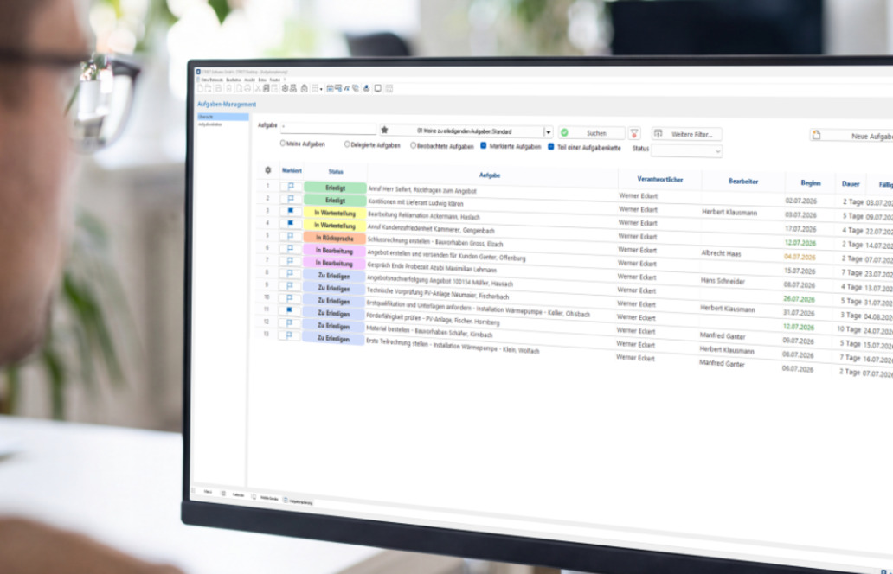
Task: Uncheck 'Teil einer Aufgabenkette' checkbox
Action: coord(550,147)
